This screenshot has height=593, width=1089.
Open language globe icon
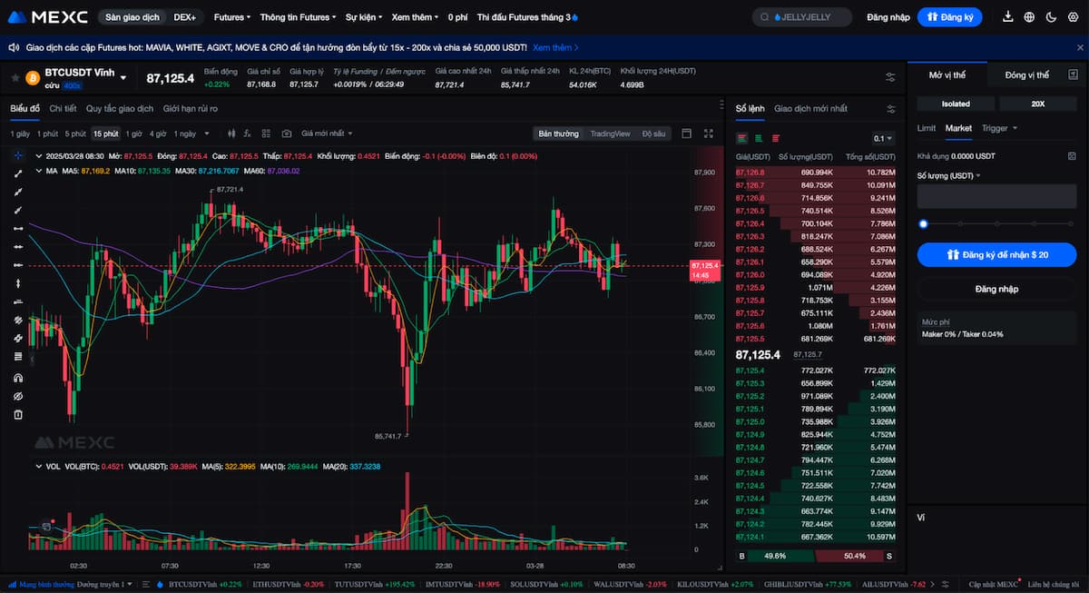(1029, 17)
